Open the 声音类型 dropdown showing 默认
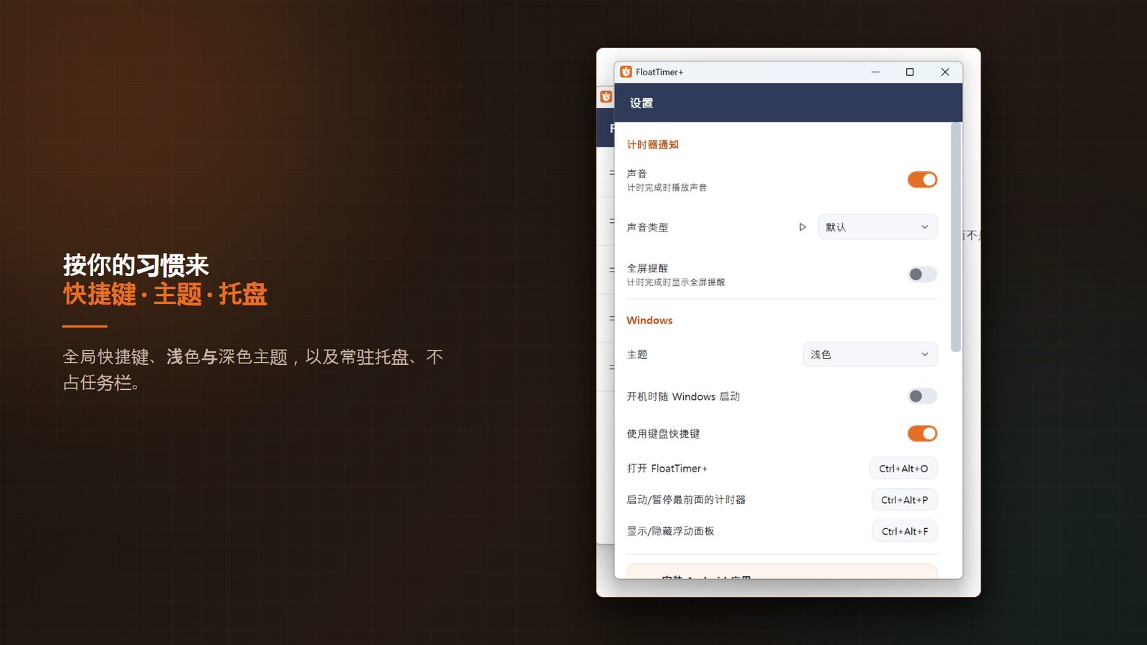Image resolution: width=1147 pixels, height=645 pixels. coord(877,227)
